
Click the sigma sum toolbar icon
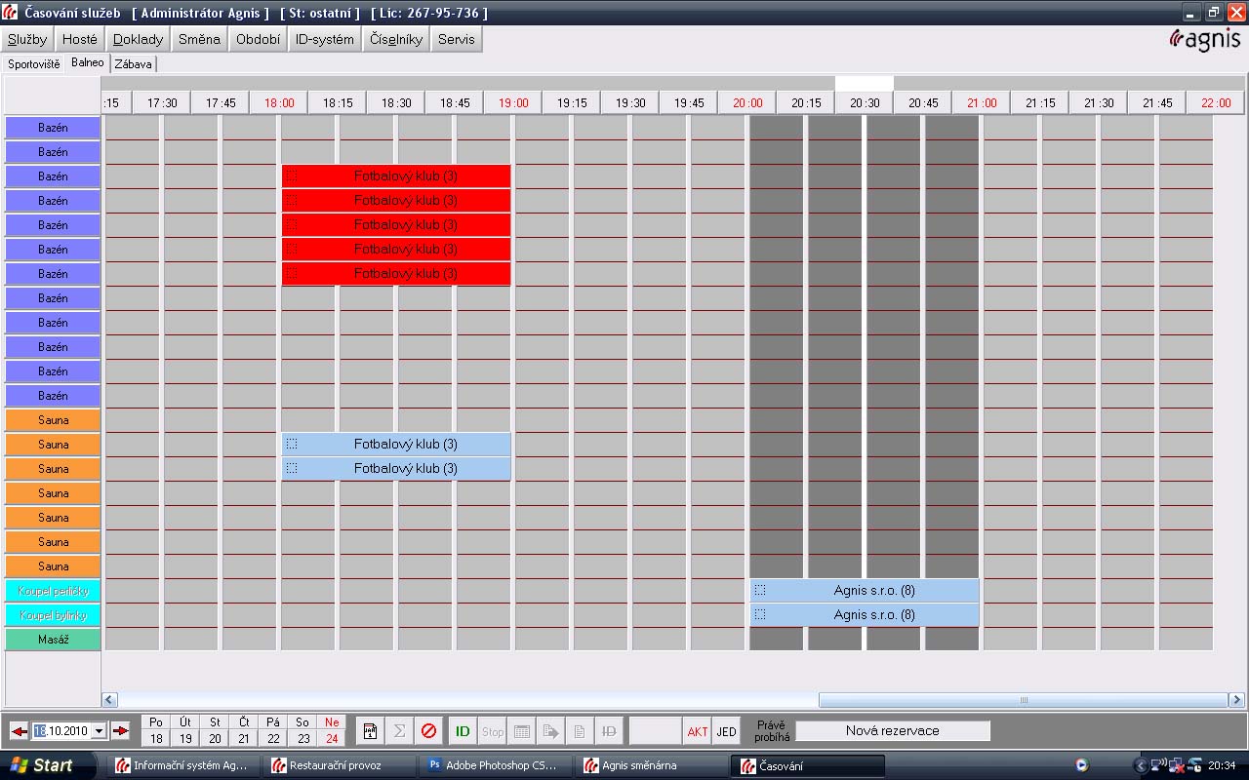(x=399, y=731)
